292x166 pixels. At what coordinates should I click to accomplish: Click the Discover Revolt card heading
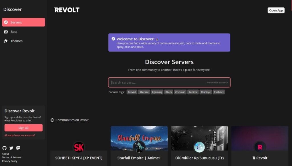coord(20,111)
